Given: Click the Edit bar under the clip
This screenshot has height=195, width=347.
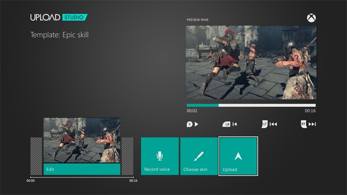Looking at the screenshot, I should pos(82,169).
